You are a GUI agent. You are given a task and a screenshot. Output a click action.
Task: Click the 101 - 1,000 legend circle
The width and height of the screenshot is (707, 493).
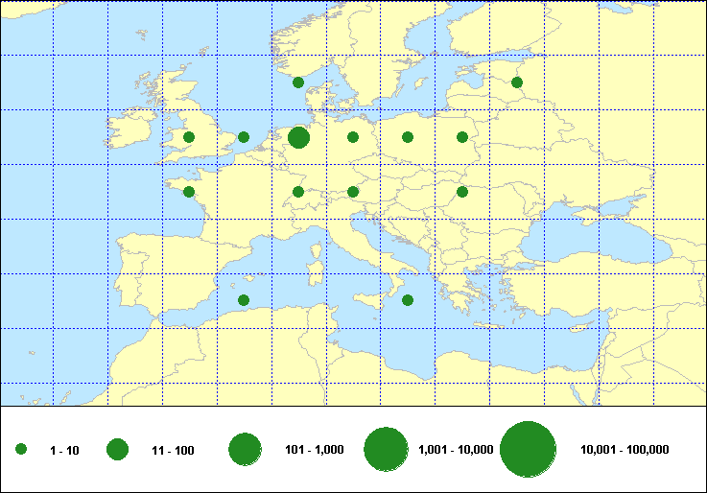click(x=246, y=450)
